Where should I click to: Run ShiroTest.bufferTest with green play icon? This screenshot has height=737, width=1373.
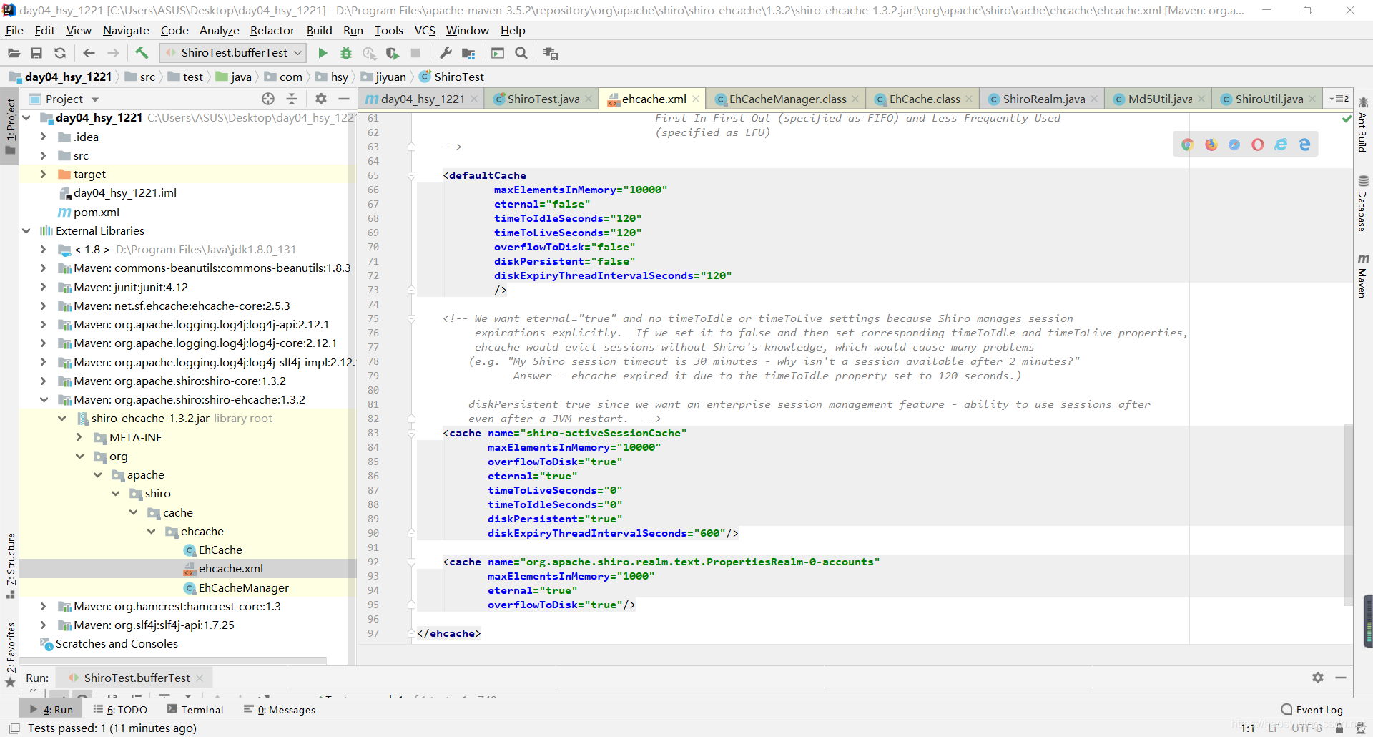click(323, 53)
